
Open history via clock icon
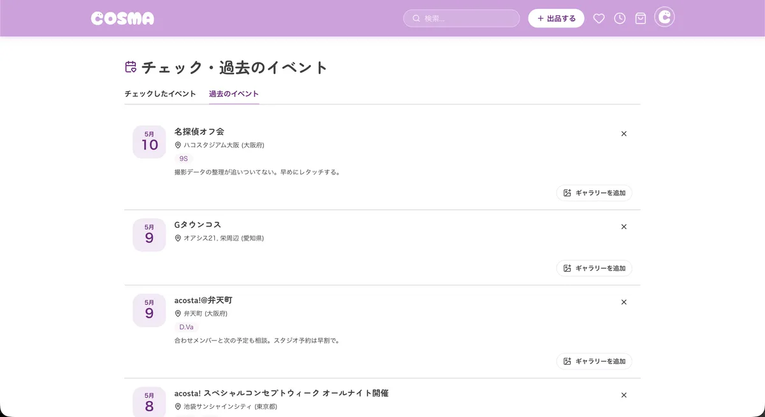tap(620, 18)
